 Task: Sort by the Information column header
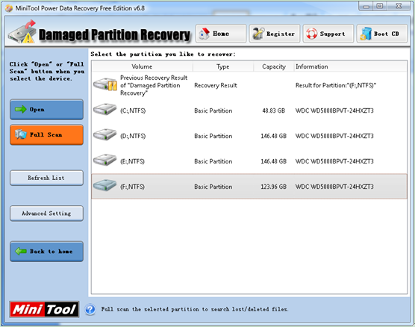point(350,66)
